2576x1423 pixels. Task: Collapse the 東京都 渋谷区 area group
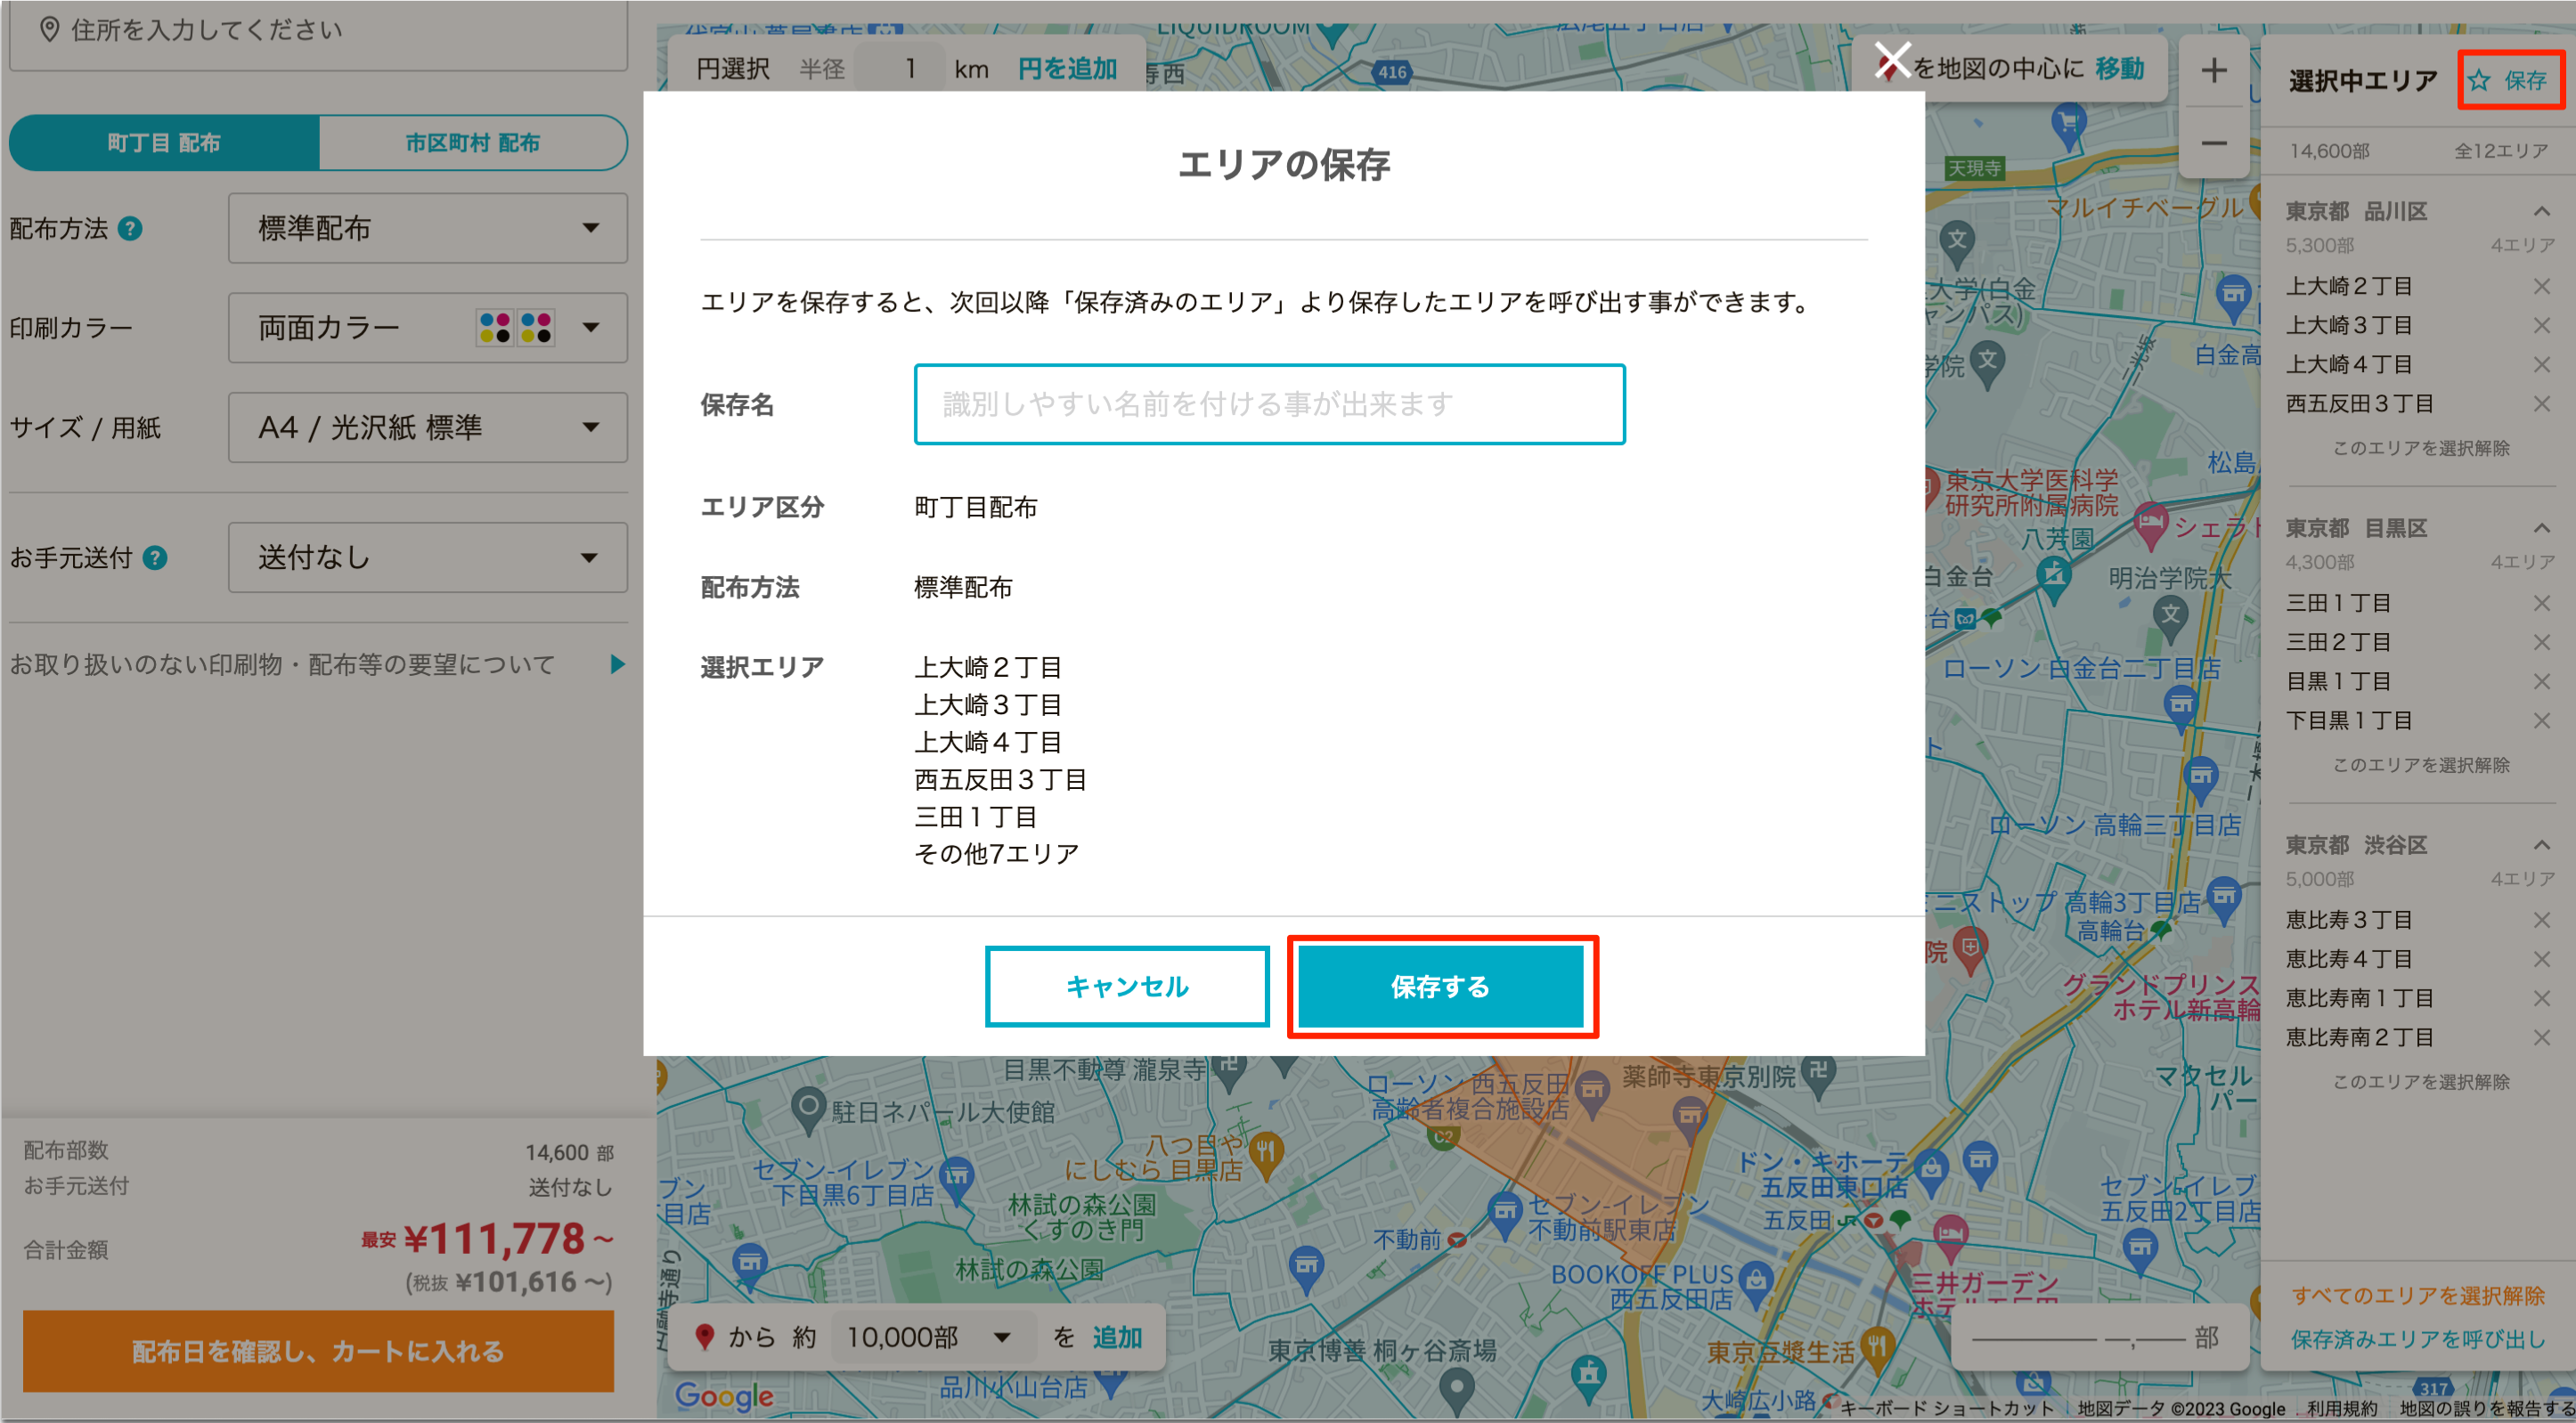[x=2541, y=845]
